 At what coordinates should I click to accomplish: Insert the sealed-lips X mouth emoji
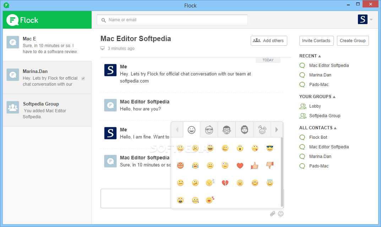(x=240, y=183)
